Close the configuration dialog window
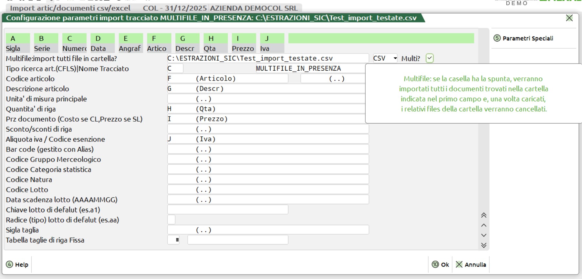The width and height of the screenshot is (582, 279). [x=569, y=18]
